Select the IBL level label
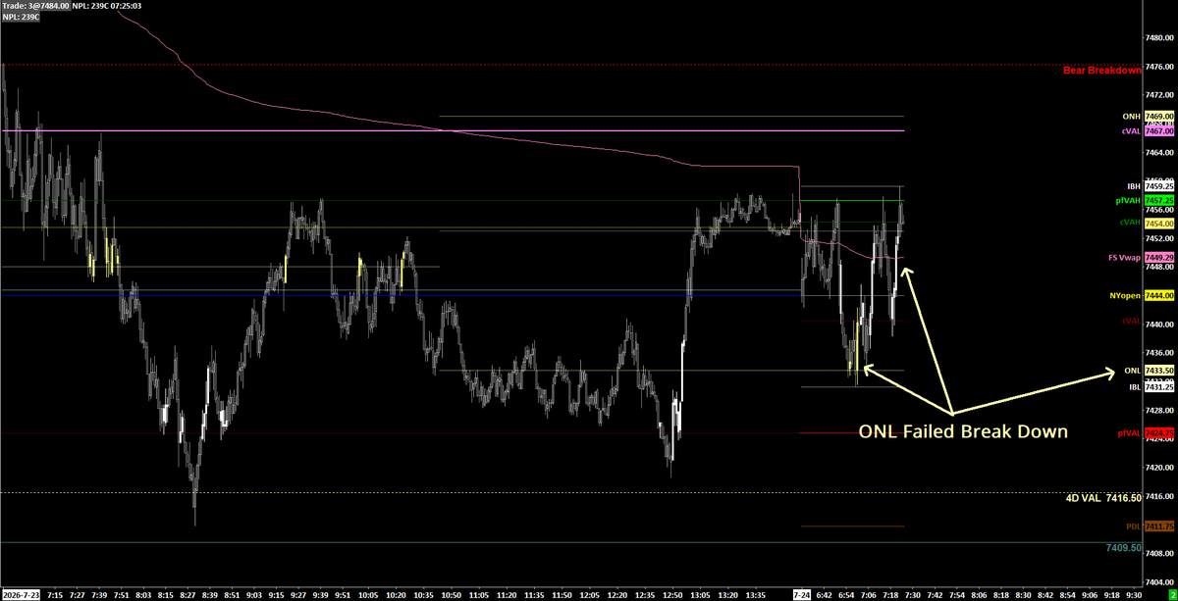The height and width of the screenshot is (601, 1178). point(1134,386)
